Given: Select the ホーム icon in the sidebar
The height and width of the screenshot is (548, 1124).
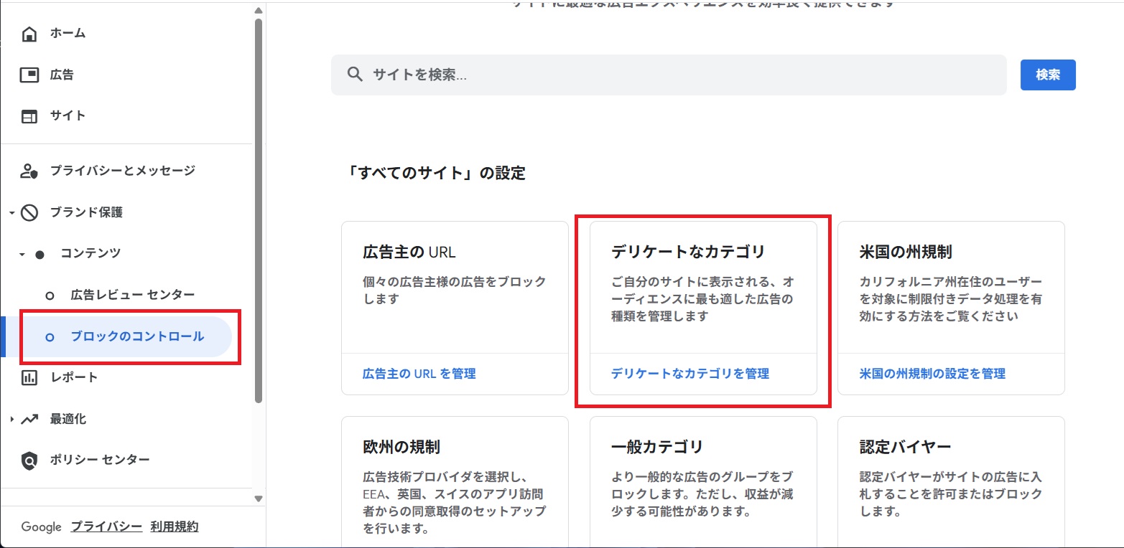Looking at the screenshot, I should [x=29, y=32].
